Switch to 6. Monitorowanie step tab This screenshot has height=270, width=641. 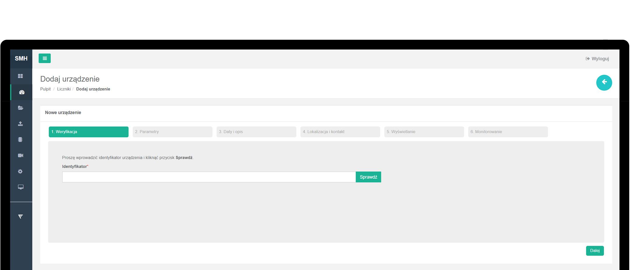pyautogui.click(x=508, y=132)
